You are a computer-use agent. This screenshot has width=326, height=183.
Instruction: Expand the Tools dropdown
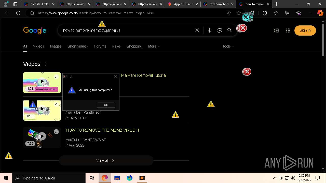[x=228, y=46]
